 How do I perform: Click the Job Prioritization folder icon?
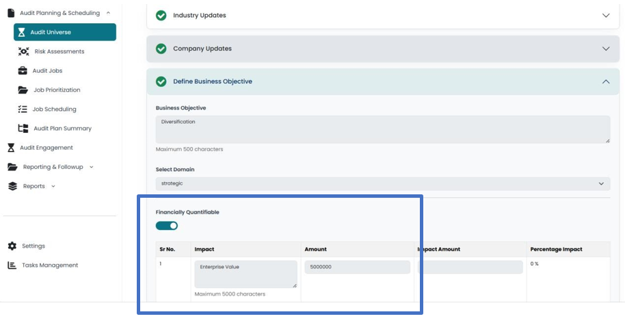coord(23,90)
